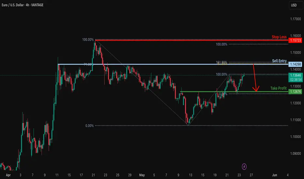Click the 1.12000 price axis label
The image size is (304, 179).
coord(296,103)
